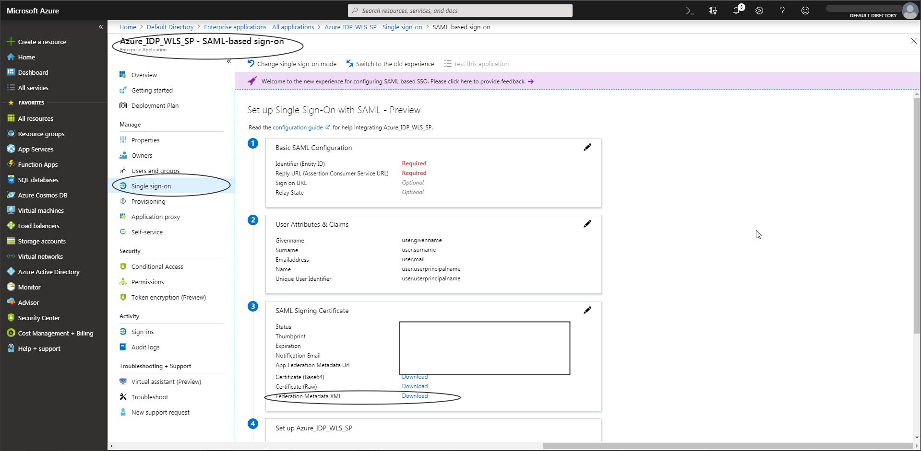Open the help question mark icon
Screen dimensions: 921x451
[782, 11]
